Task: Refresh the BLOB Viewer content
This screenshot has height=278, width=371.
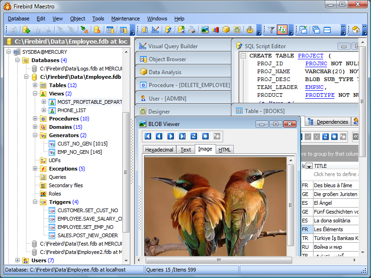Action: (194, 136)
